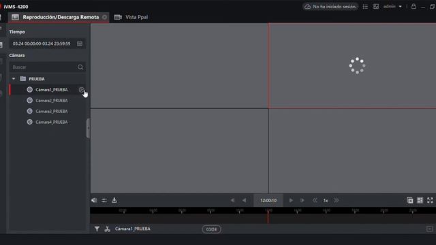Click the reverse playback button

pos(244,200)
